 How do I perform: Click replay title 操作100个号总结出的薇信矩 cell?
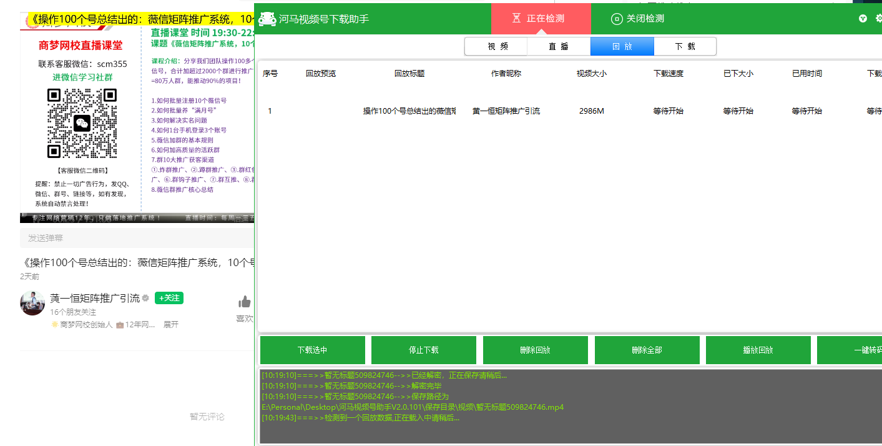pyautogui.click(x=409, y=111)
